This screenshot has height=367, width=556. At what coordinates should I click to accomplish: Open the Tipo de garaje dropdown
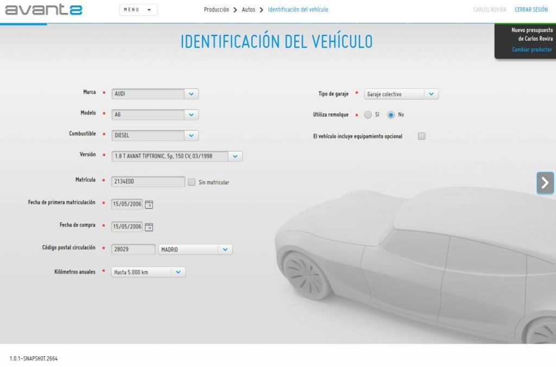[432, 93]
